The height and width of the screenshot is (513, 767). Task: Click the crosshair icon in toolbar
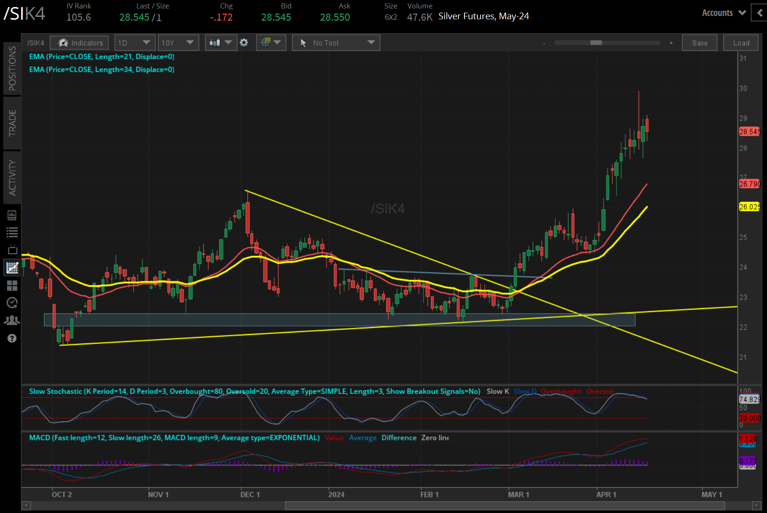tap(265, 42)
